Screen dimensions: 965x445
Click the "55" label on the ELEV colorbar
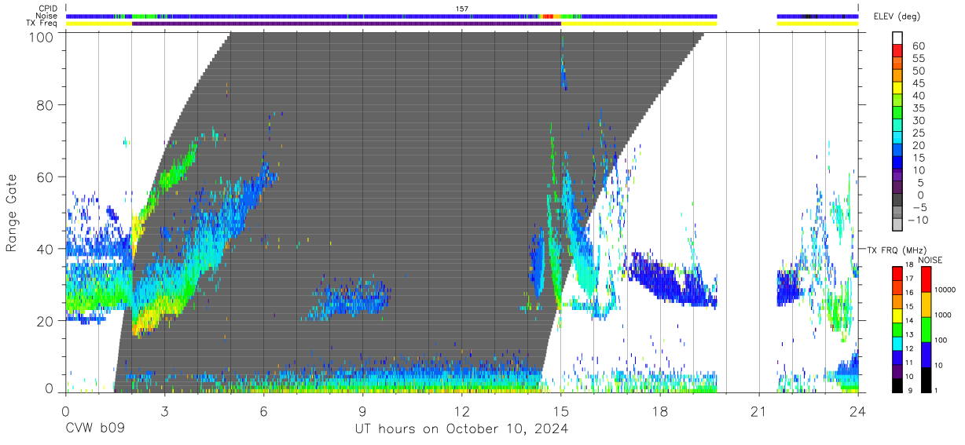click(918, 59)
